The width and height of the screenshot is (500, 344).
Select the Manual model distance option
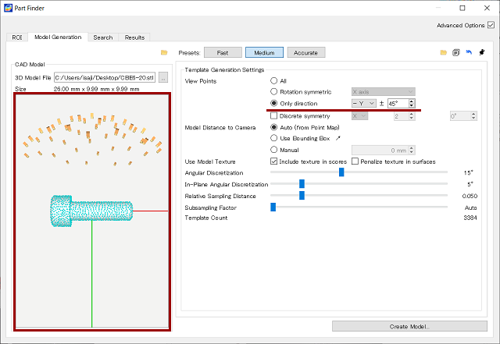[273, 149]
